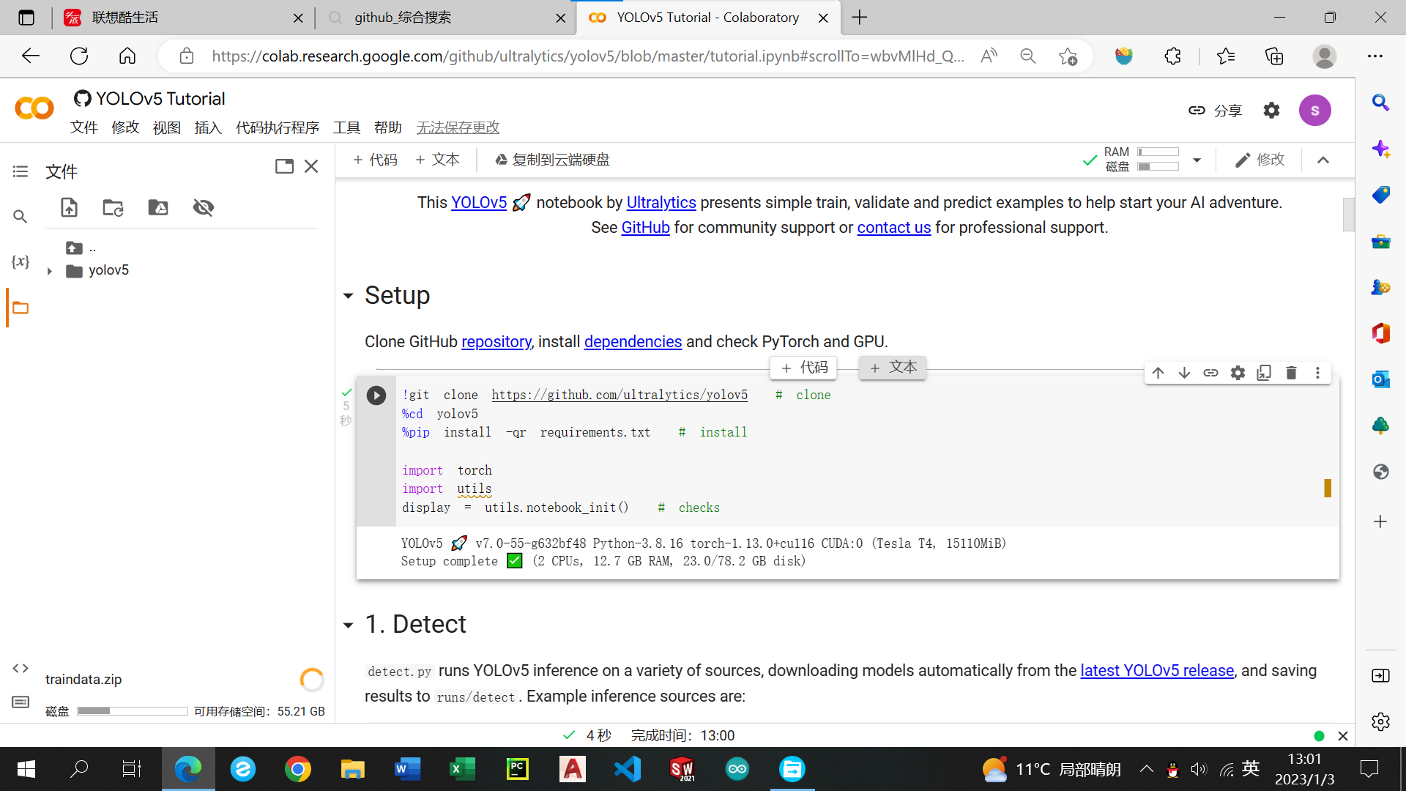
Task: Open the 工具 menu
Action: 346,127
